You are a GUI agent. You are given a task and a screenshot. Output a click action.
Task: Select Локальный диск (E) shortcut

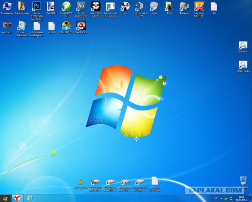(110, 185)
